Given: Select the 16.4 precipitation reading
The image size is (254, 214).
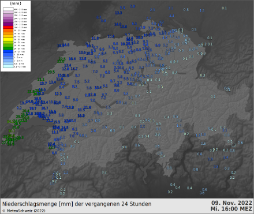Looking at the screenshot, I should (x=72, y=59).
